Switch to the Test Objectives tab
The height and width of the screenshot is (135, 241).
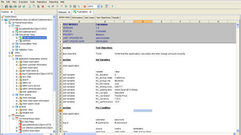[103, 18]
